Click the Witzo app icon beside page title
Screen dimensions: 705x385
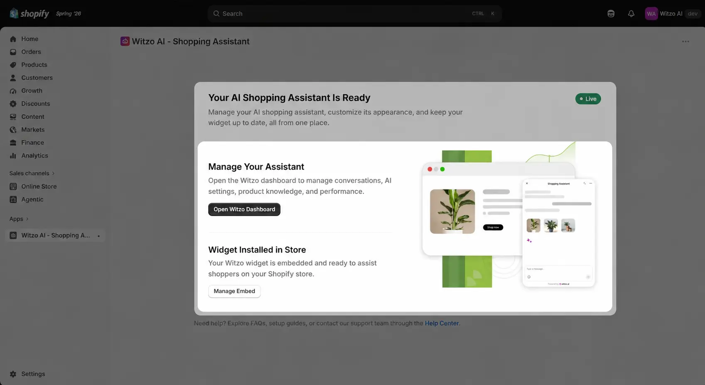point(125,41)
